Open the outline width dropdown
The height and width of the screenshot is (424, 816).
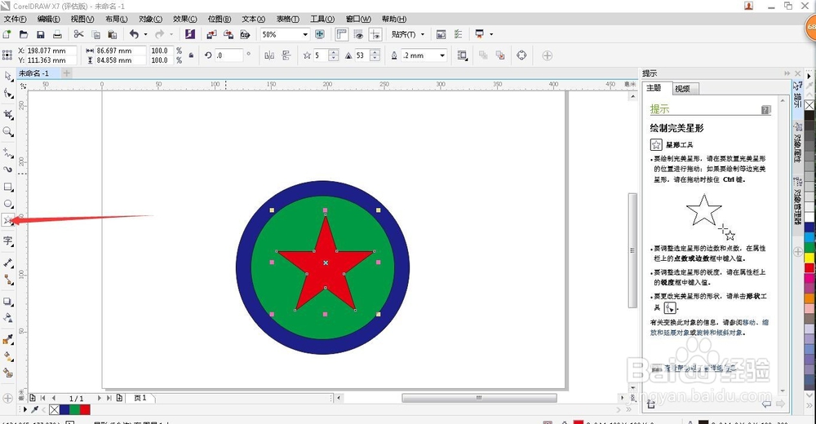pos(442,55)
